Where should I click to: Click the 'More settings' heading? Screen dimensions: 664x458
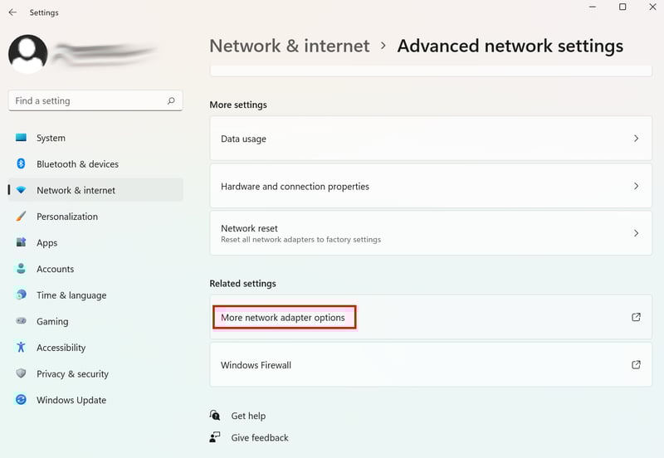pyautogui.click(x=238, y=105)
